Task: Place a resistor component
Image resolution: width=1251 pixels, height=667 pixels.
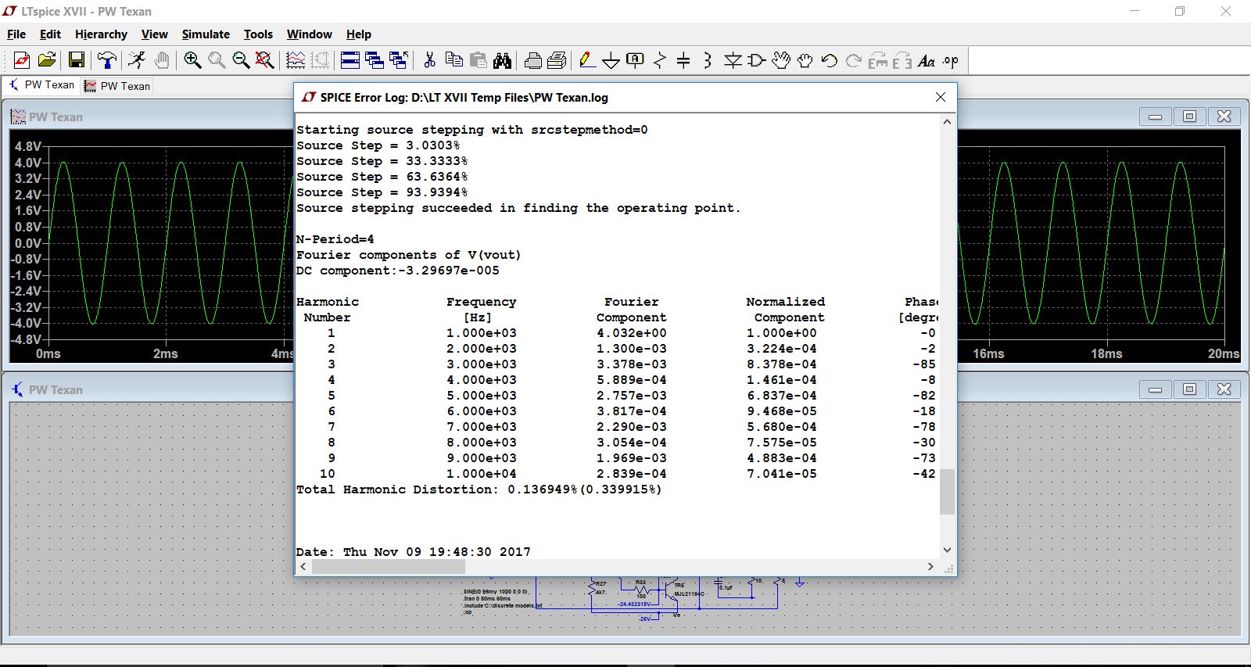Action: coord(660,60)
